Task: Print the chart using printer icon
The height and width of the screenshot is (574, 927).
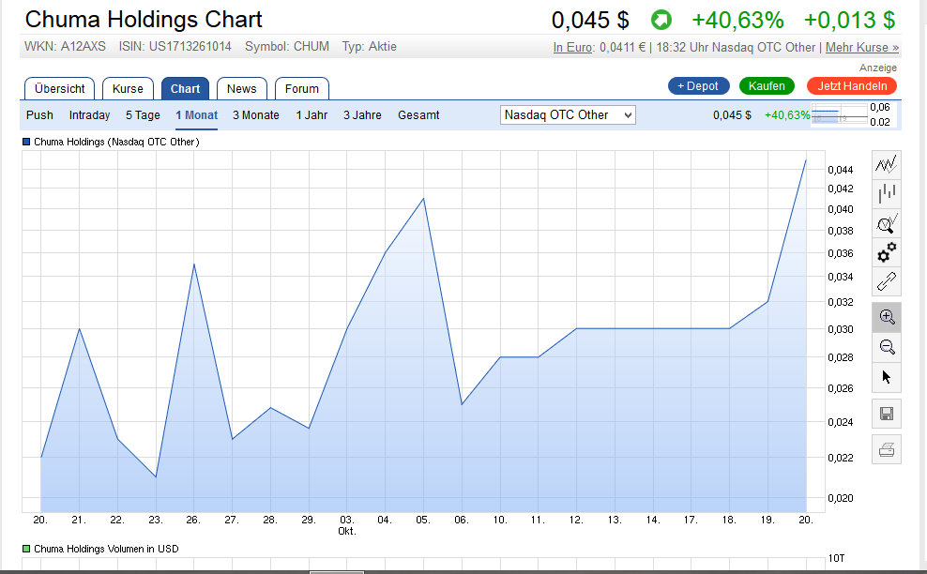Action: tap(887, 450)
